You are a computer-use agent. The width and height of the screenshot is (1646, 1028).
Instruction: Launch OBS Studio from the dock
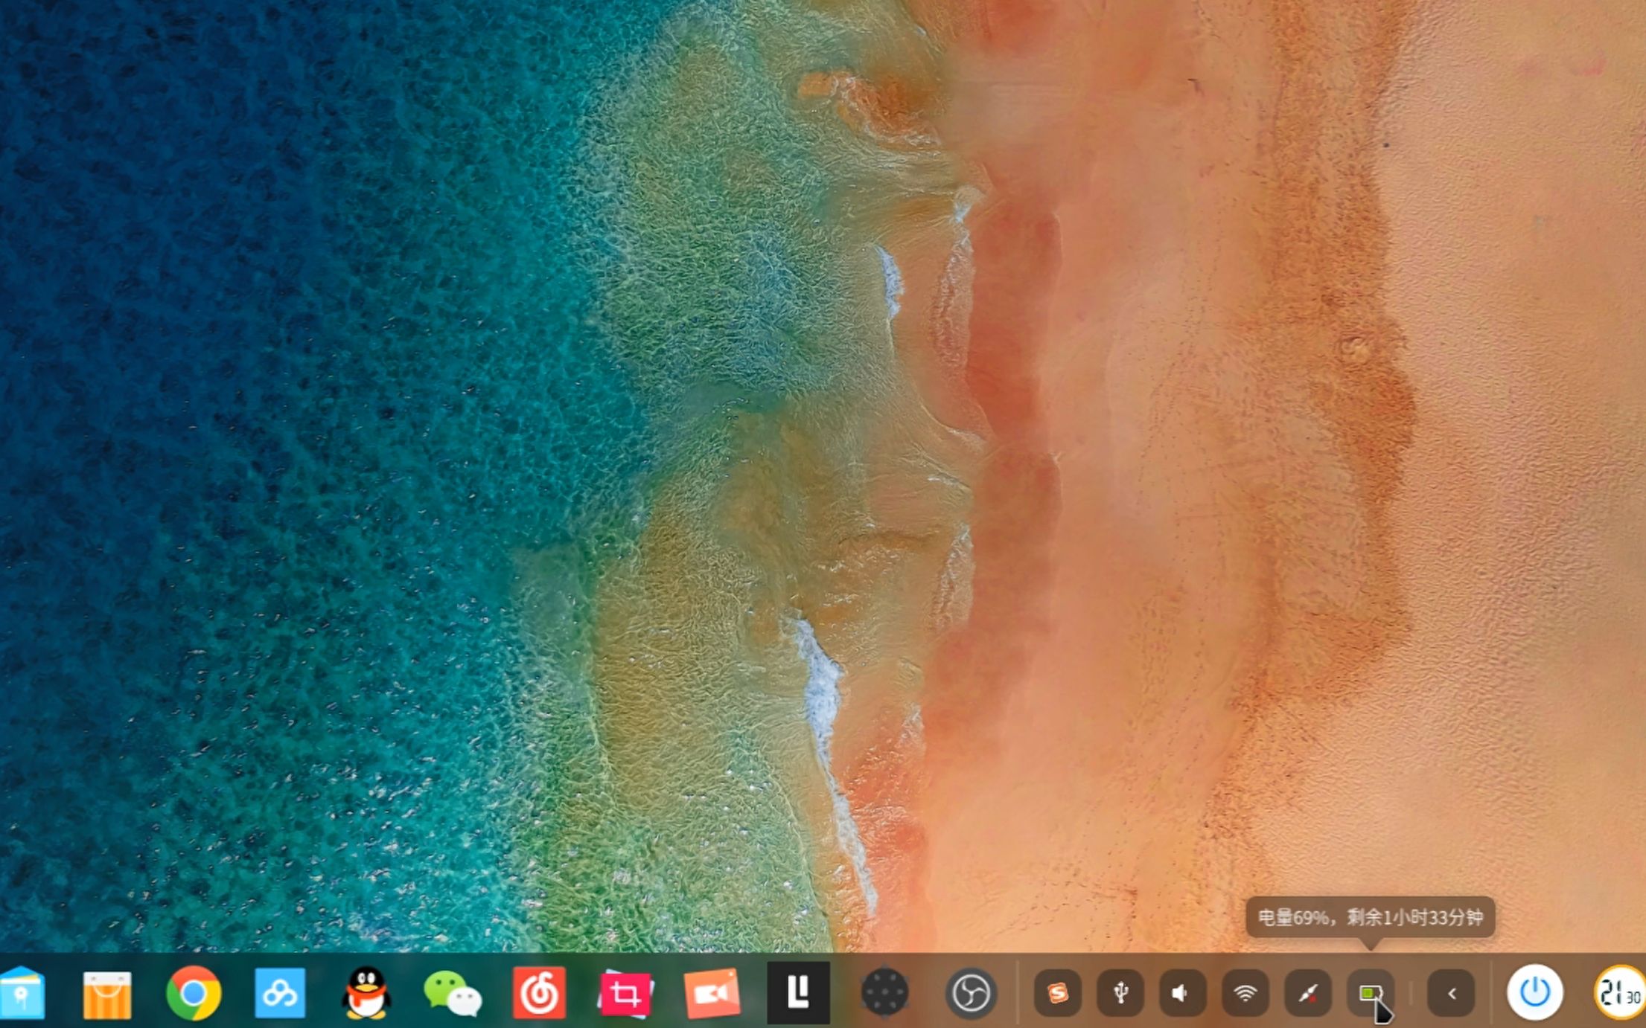click(971, 993)
